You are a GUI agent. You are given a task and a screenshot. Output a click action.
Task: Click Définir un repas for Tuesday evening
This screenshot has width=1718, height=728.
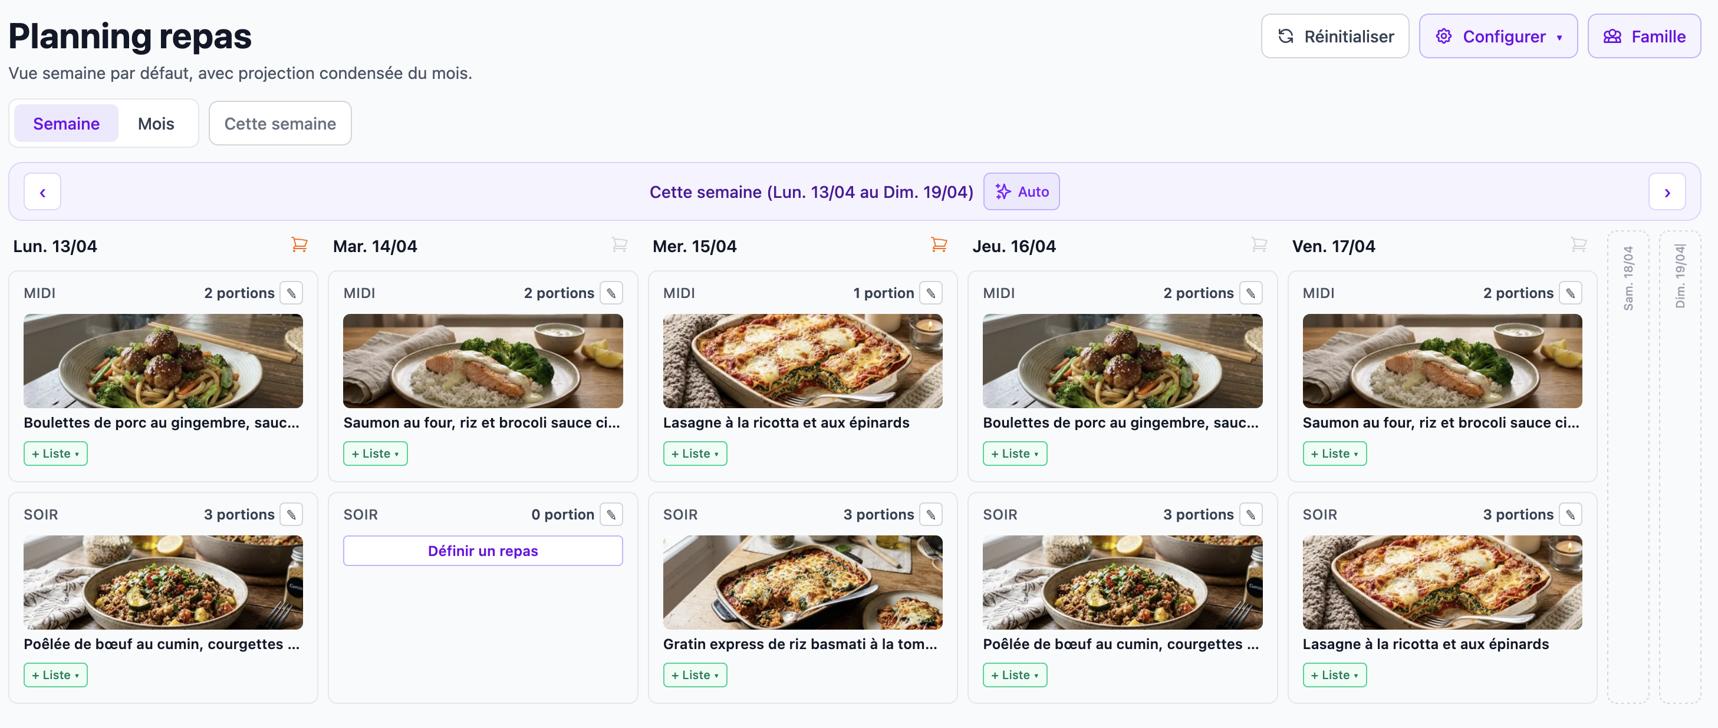pos(482,551)
